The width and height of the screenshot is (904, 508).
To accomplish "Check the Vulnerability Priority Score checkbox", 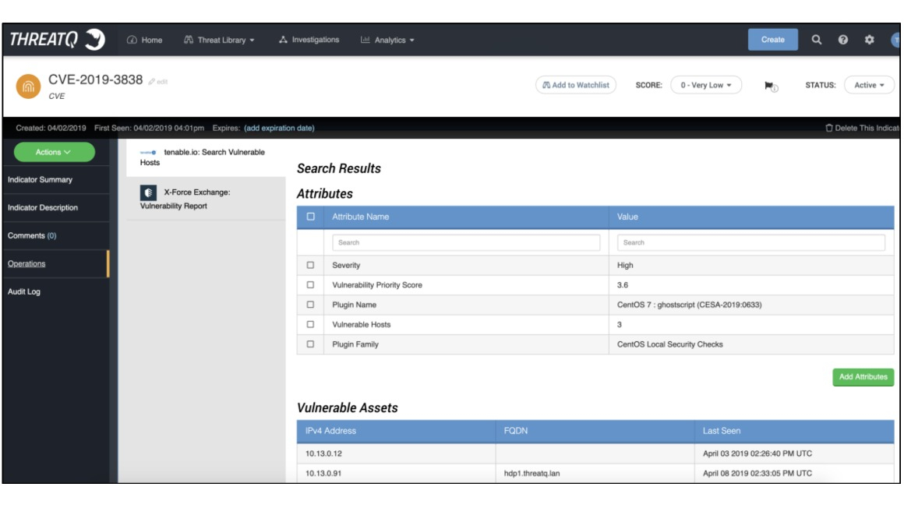I will click(x=311, y=285).
